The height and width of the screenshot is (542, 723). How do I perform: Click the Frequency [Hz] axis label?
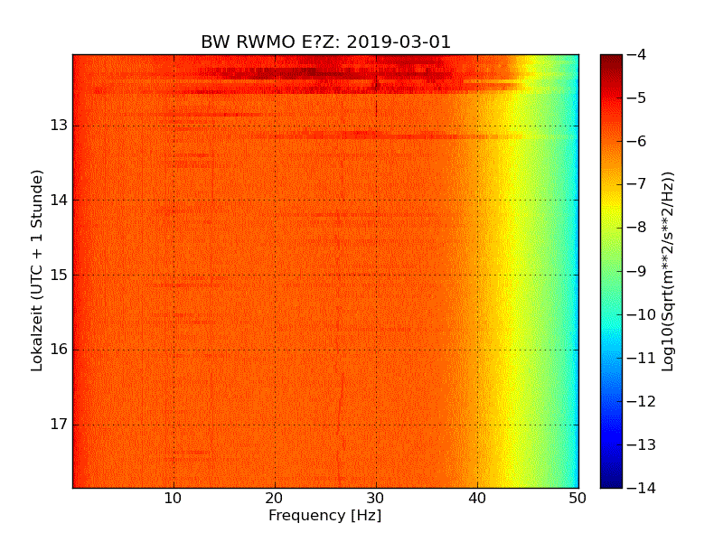325,515
